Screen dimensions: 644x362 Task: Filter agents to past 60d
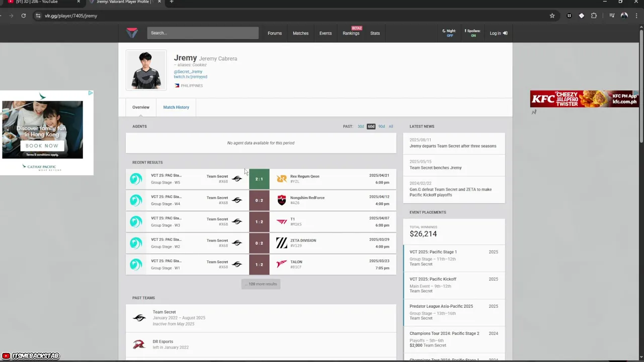click(x=371, y=126)
